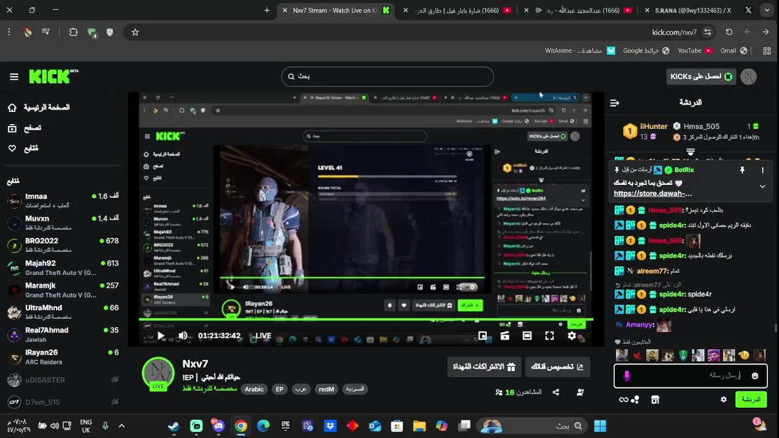This screenshot has width=779, height=438.
Task: Enter fullscreen video mode
Action: [x=550, y=336]
